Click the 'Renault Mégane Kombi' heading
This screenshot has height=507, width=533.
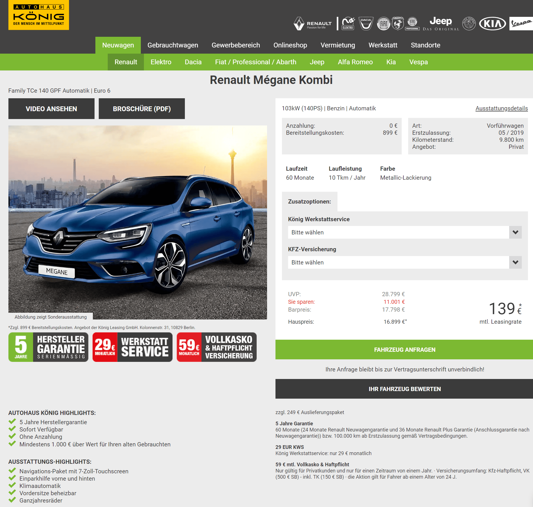coord(271,80)
